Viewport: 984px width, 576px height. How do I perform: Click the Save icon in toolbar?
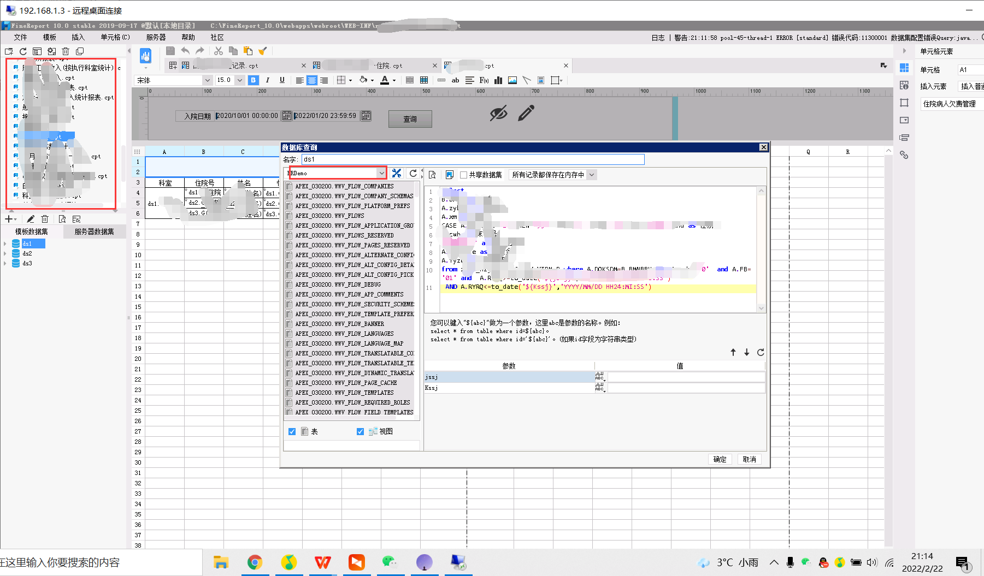click(170, 51)
